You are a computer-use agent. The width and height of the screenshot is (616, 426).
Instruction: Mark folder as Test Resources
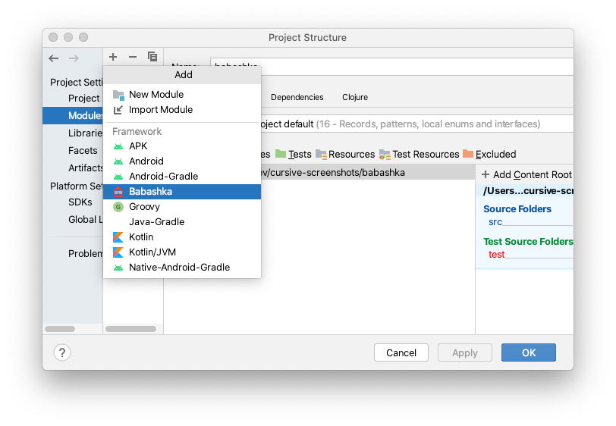pos(420,155)
